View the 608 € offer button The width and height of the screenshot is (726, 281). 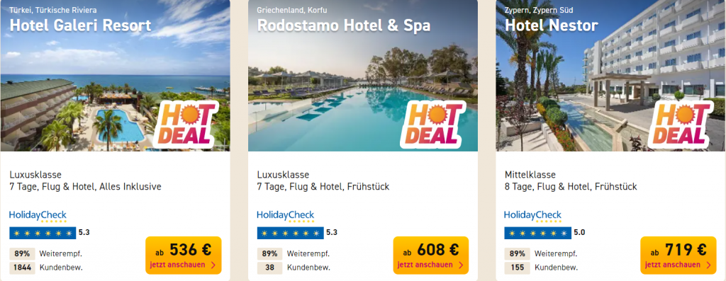point(431,256)
